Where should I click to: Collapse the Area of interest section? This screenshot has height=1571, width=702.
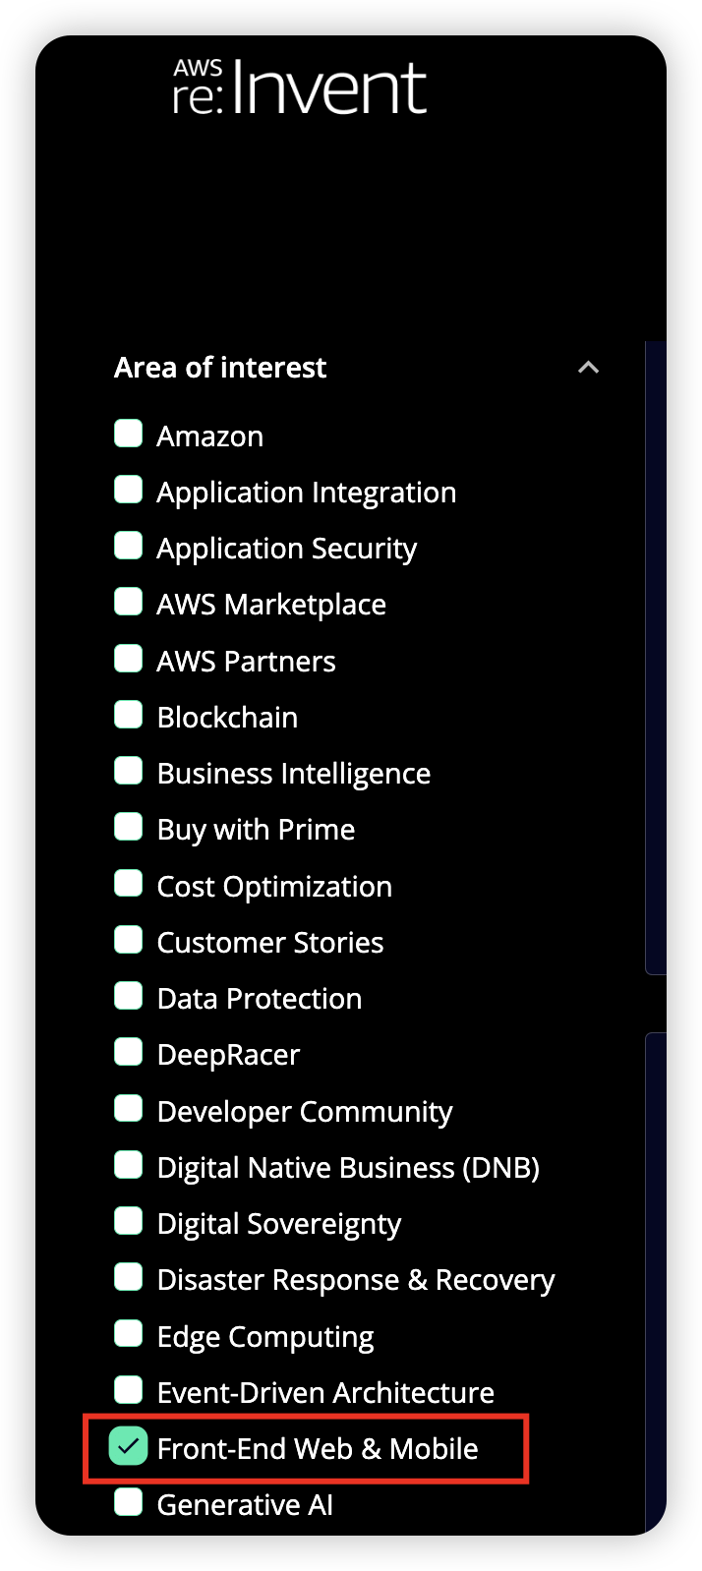click(588, 368)
